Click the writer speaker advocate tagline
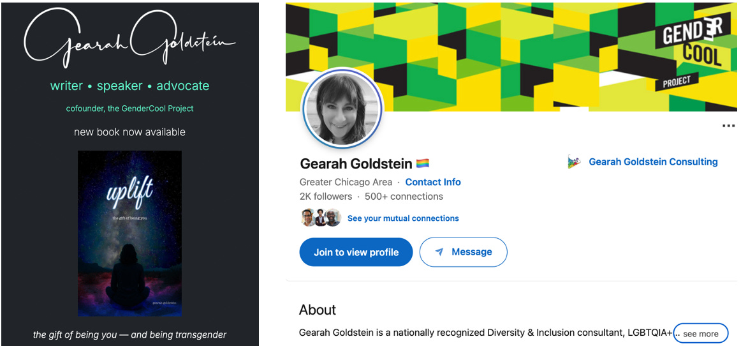 (x=129, y=86)
